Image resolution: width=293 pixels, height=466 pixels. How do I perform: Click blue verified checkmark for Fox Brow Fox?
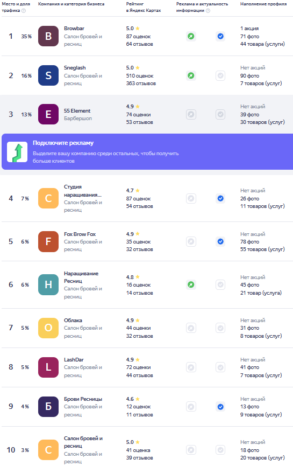pos(220,241)
